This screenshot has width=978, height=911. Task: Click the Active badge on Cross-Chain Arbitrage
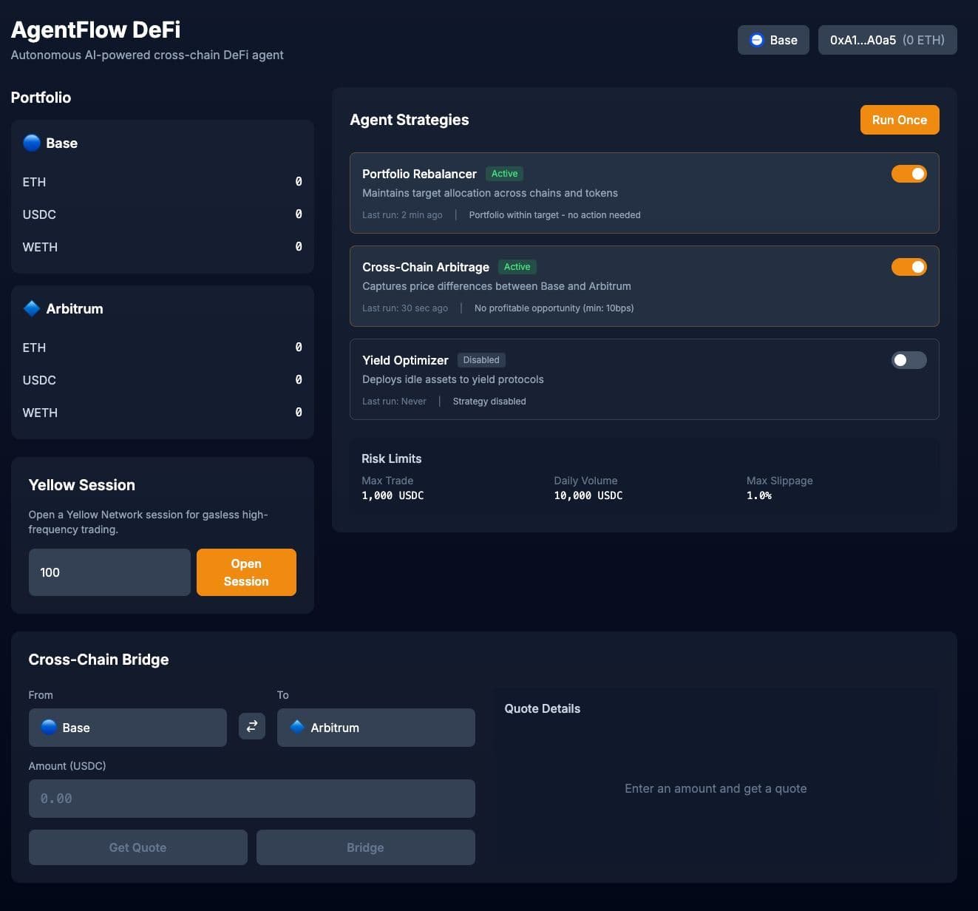coord(517,267)
